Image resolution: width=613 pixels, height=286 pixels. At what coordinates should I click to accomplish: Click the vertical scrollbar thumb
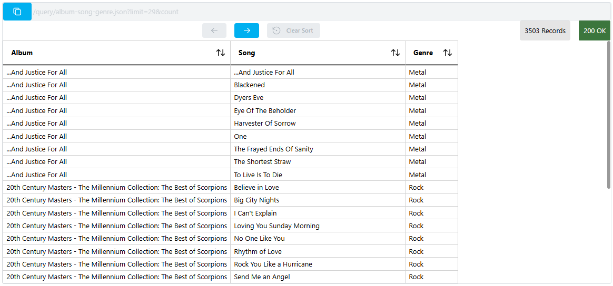coord(609,116)
